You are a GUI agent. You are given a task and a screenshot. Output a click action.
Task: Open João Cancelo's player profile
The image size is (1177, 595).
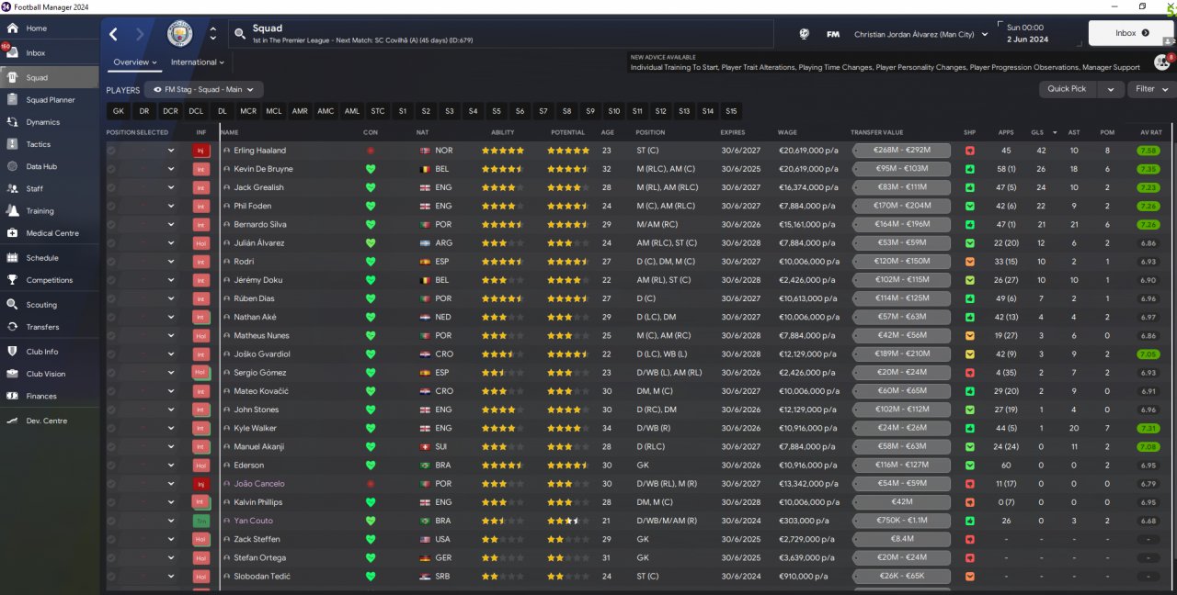tap(259, 483)
